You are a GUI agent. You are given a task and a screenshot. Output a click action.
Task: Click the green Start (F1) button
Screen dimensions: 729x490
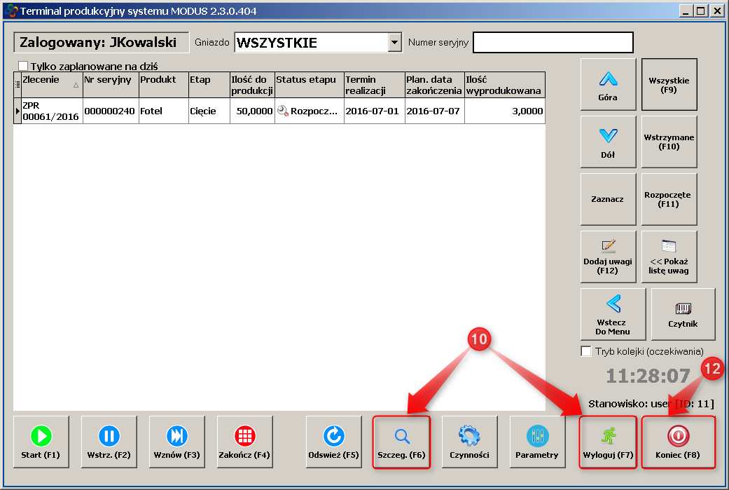41,442
